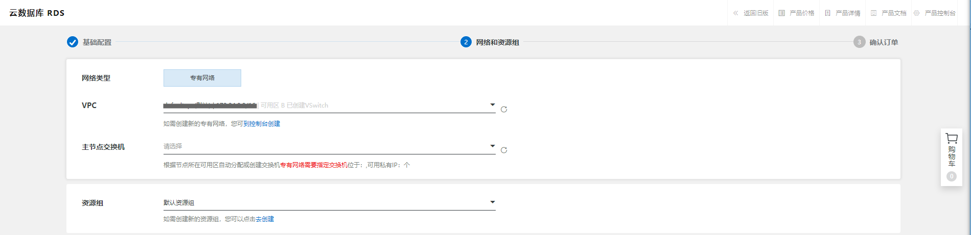Click the 产品详情 details icon
This screenshot has height=235, width=971.
click(827, 13)
